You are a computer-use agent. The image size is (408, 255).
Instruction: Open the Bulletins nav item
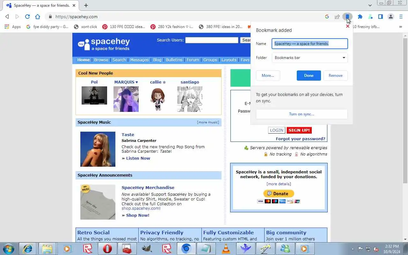[174, 60]
